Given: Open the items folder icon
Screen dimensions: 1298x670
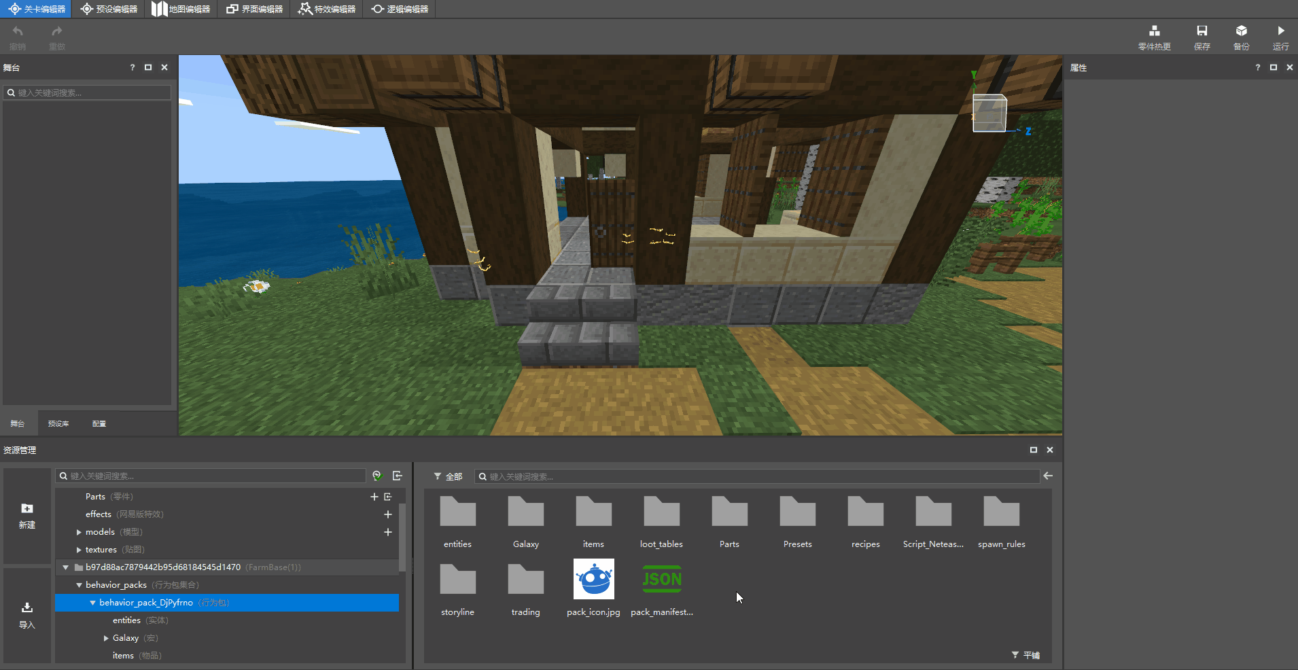Looking at the screenshot, I should click(x=594, y=511).
